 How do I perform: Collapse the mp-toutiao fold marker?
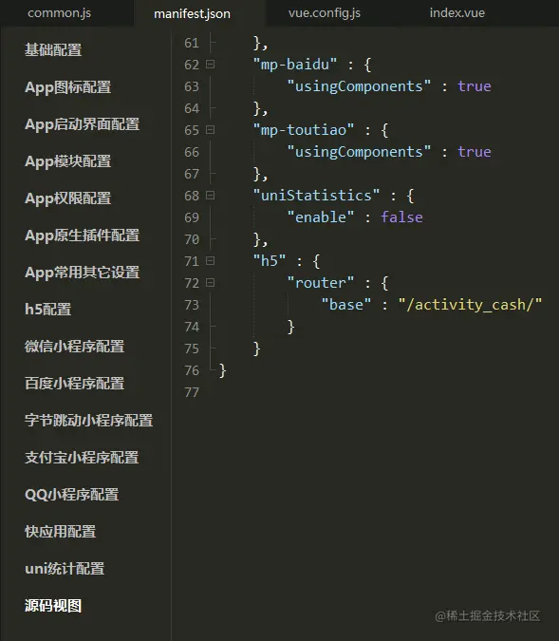tap(210, 129)
